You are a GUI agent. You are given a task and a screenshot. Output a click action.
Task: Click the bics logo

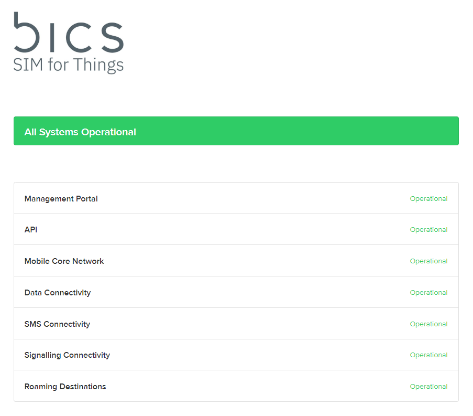[x=69, y=42]
